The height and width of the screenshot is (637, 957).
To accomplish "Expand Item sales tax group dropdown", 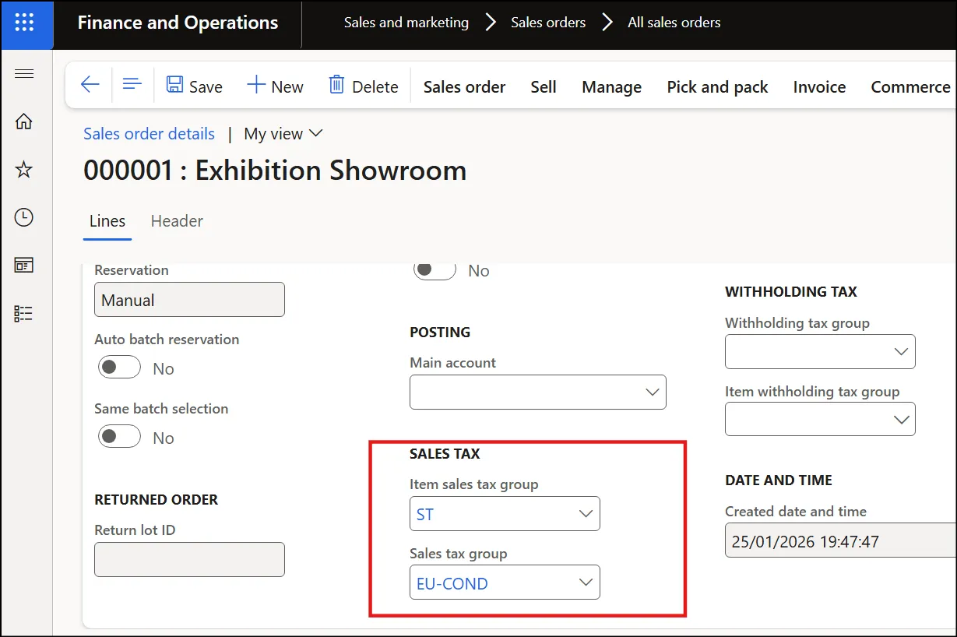I will pyautogui.click(x=586, y=514).
